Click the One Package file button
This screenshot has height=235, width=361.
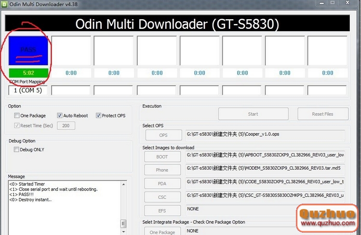pos(162,231)
